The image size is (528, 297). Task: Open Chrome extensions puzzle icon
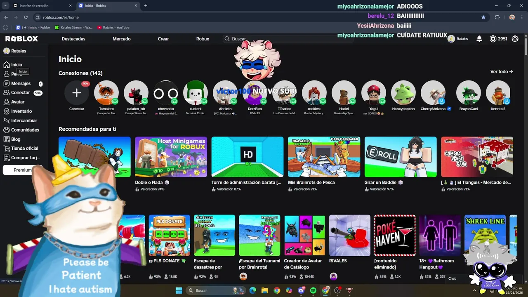coord(497,17)
